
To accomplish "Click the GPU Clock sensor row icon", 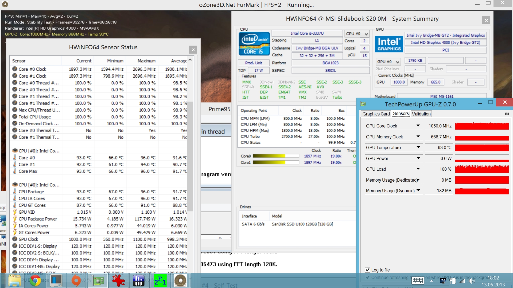I will (x=15, y=239).
